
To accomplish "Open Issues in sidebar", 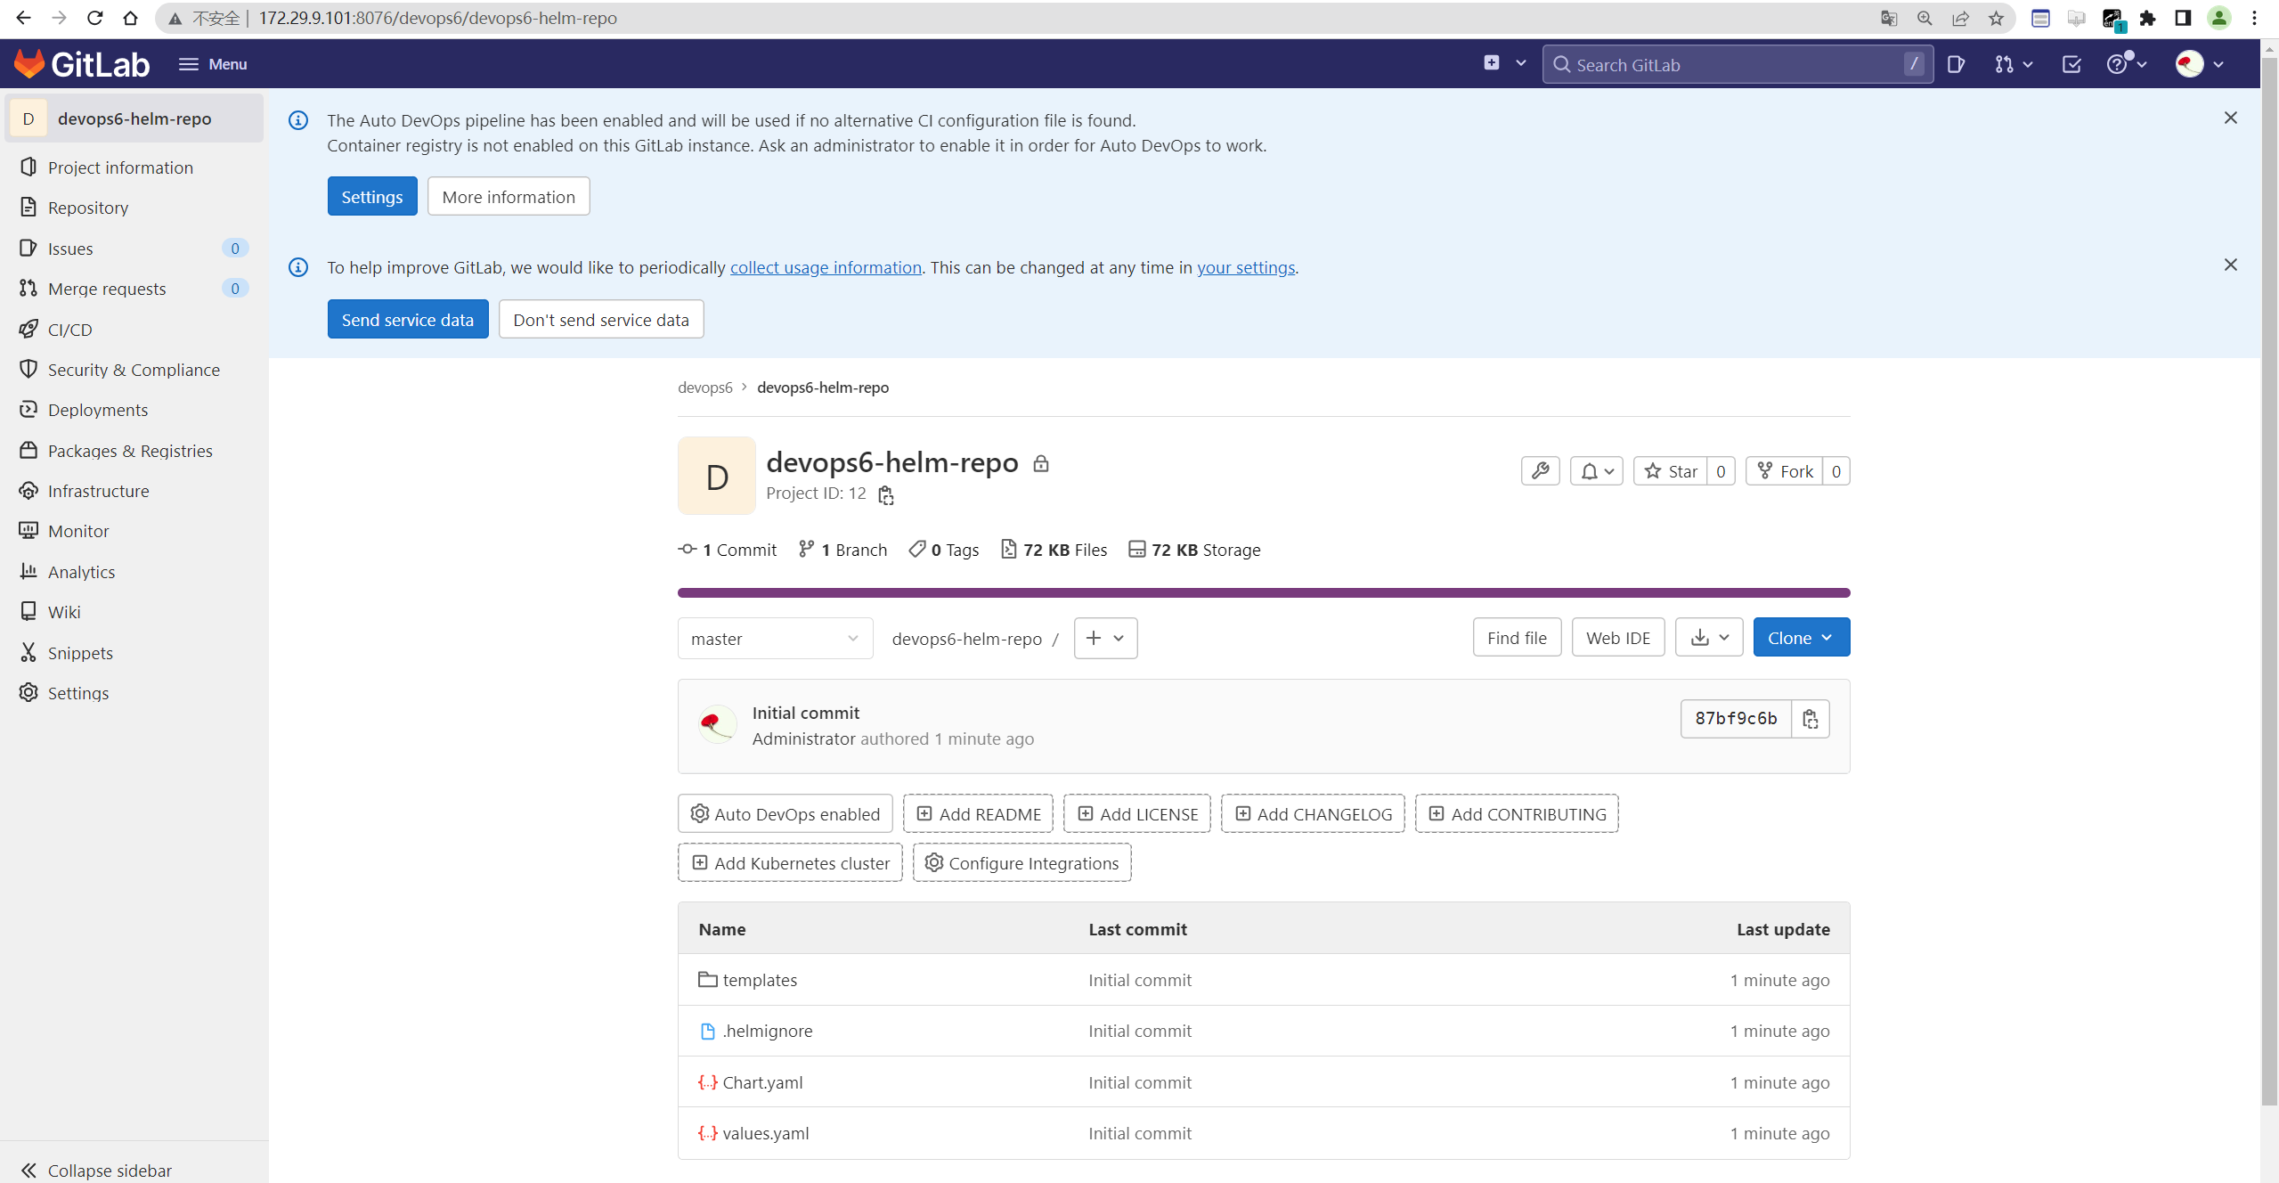I will [x=70, y=249].
